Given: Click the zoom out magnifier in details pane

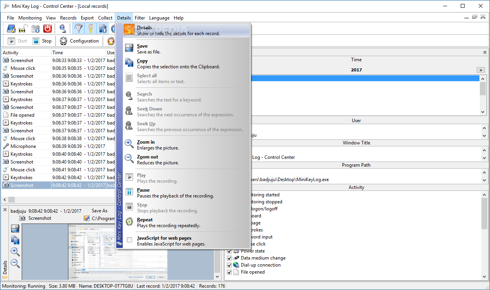Looking at the screenshot, I should 15,263.
